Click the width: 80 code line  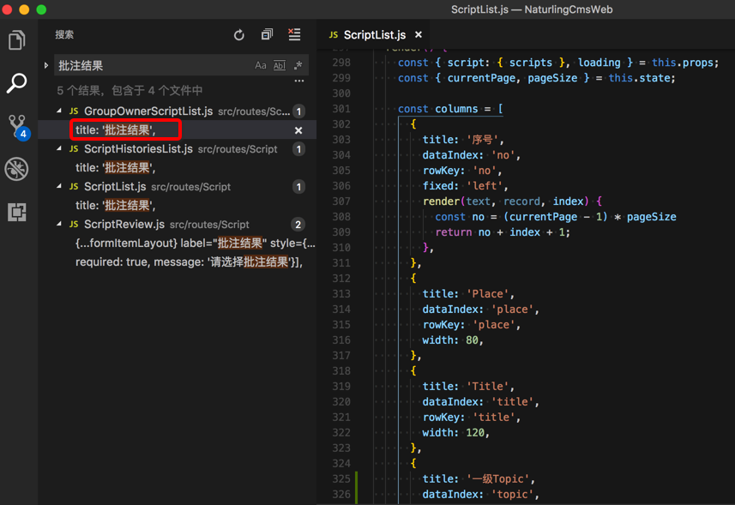(x=452, y=340)
